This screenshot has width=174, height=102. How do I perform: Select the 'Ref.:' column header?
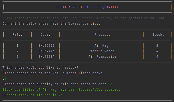pos(17,34)
